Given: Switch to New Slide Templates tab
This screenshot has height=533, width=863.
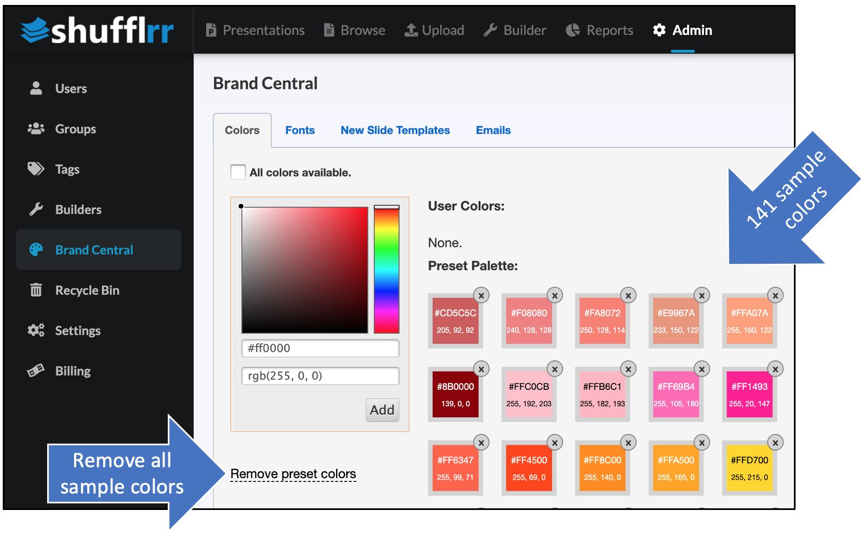Looking at the screenshot, I should click(x=395, y=131).
